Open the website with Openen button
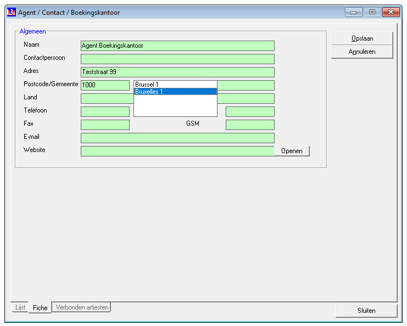Image resolution: width=407 pixels, height=326 pixels. pyautogui.click(x=292, y=151)
